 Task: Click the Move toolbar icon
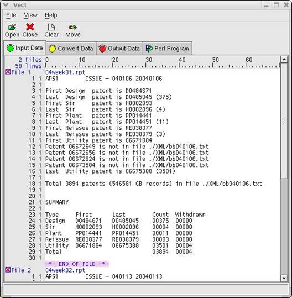pos(73,28)
